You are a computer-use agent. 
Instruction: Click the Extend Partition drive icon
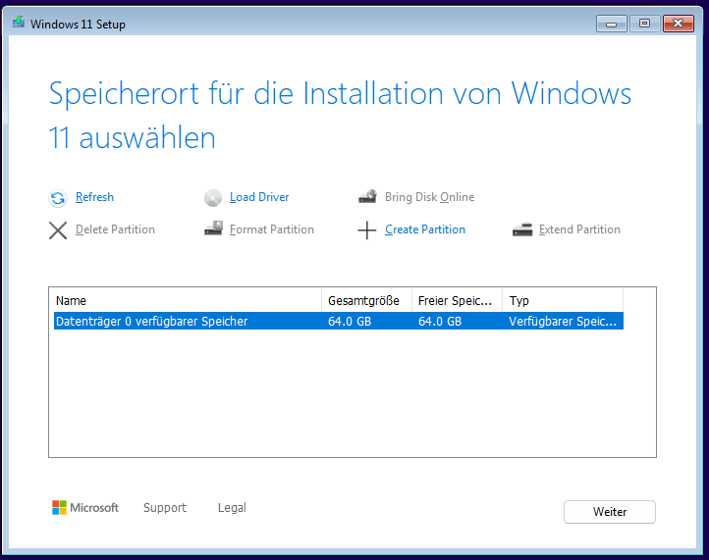point(522,229)
